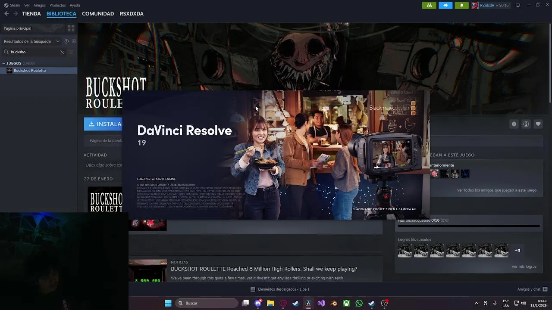Screen dimensions: 552x310
Task: Click the first friend avatar thumbnail
Action: pyautogui.click(x=434, y=174)
